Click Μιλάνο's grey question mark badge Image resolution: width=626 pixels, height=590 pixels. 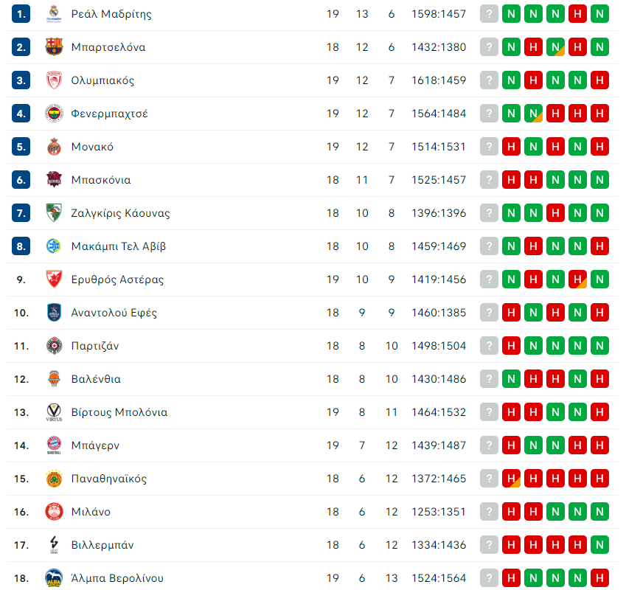[x=489, y=511]
